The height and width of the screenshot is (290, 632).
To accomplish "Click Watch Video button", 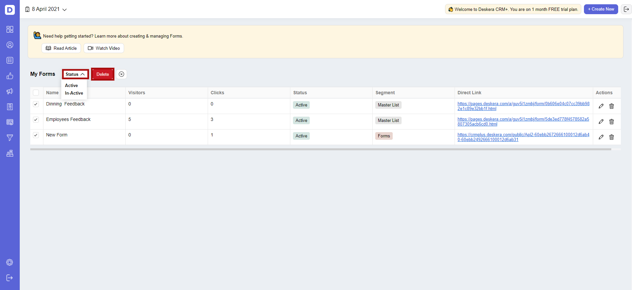I will coord(104,48).
